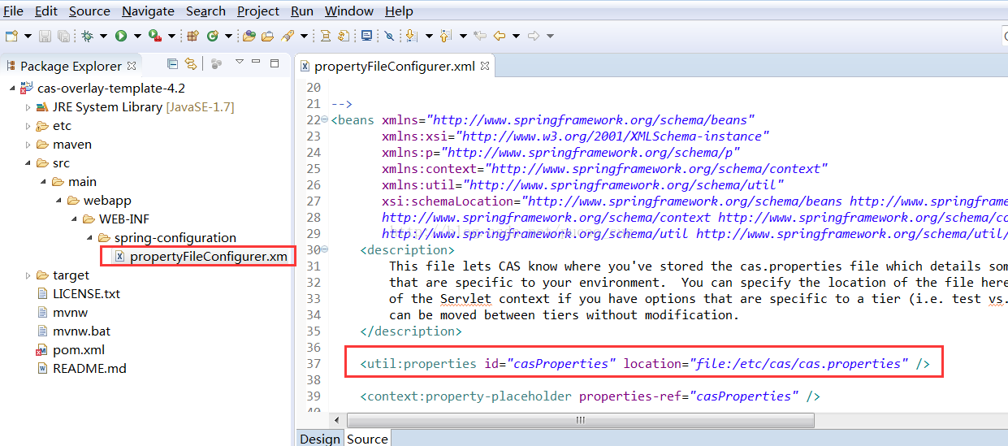Open the Project menu
This screenshot has height=446, width=1008.
[x=258, y=11]
